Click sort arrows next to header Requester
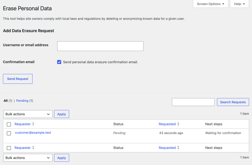252x165 pixels. tap(33, 124)
